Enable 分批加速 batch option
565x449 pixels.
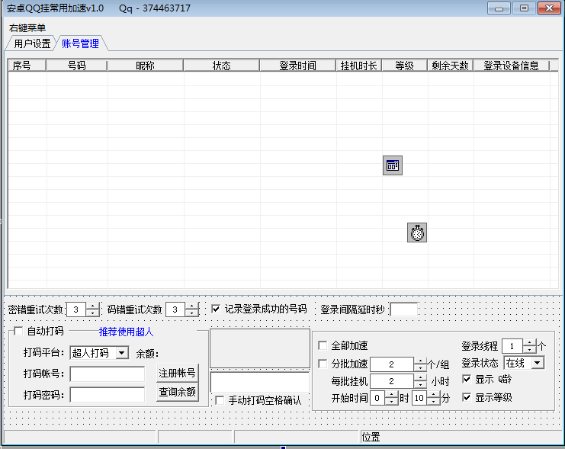[x=323, y=364]
